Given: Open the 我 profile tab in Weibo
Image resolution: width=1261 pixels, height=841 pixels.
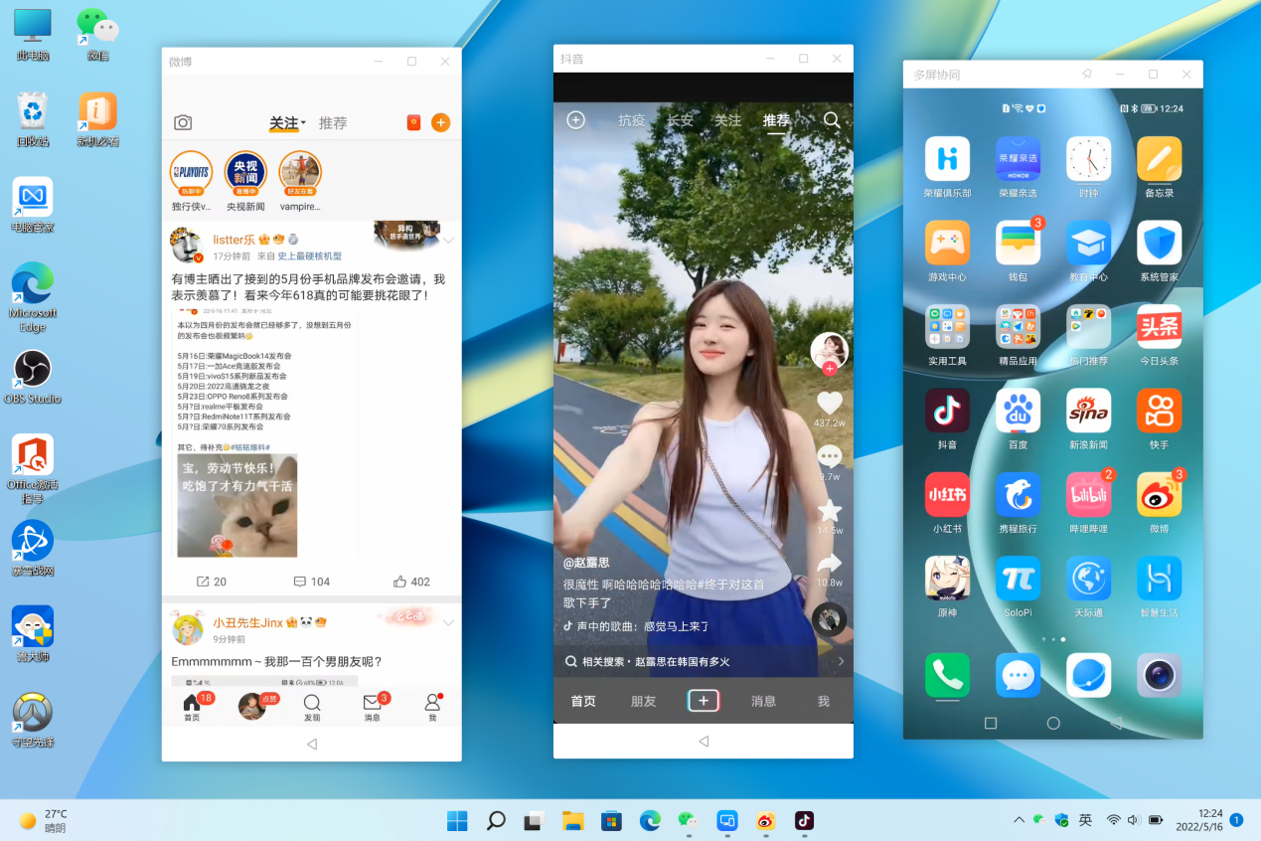Looking at the screenshot, I should click(x=432, y=707).
